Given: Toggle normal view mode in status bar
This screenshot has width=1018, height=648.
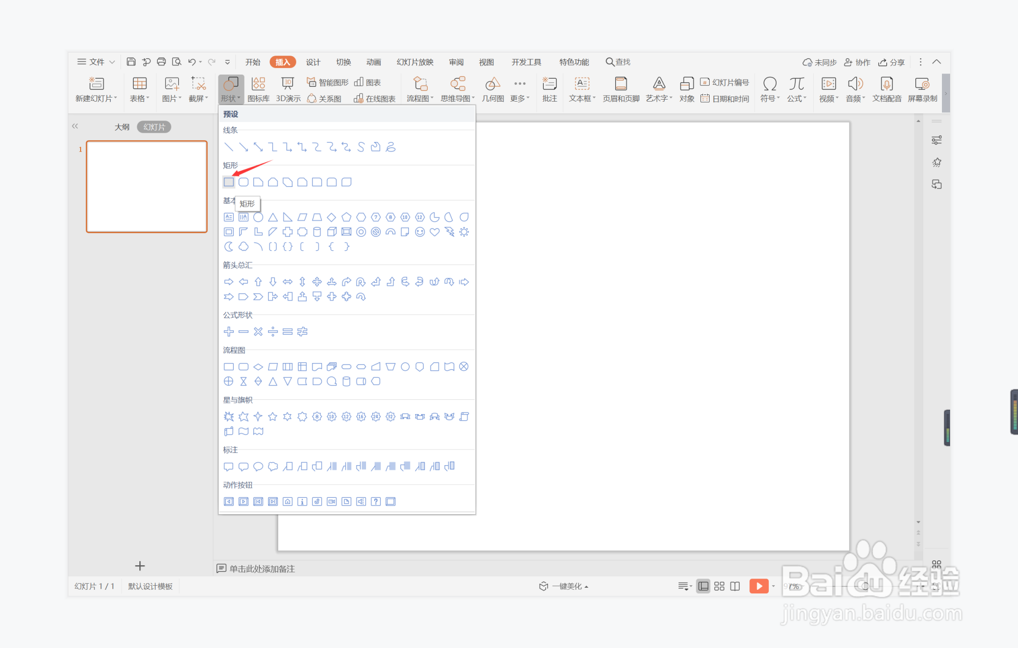Looking at the screenshot, I should point(703,586).
